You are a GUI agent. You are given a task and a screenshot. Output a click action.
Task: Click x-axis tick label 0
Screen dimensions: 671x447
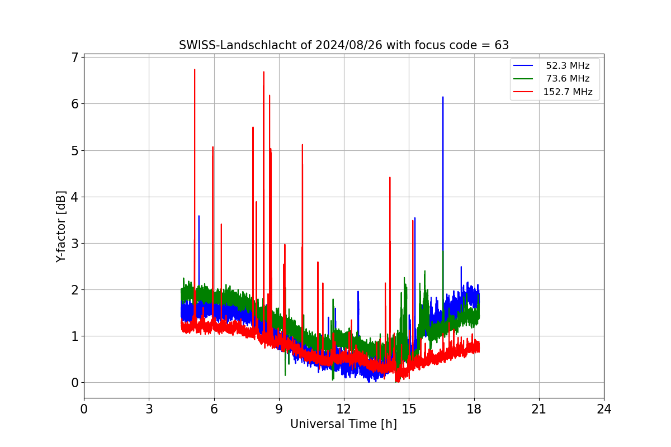pos(84,409)
